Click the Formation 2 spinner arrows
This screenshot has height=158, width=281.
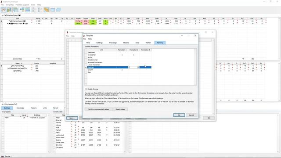(138, 67)
